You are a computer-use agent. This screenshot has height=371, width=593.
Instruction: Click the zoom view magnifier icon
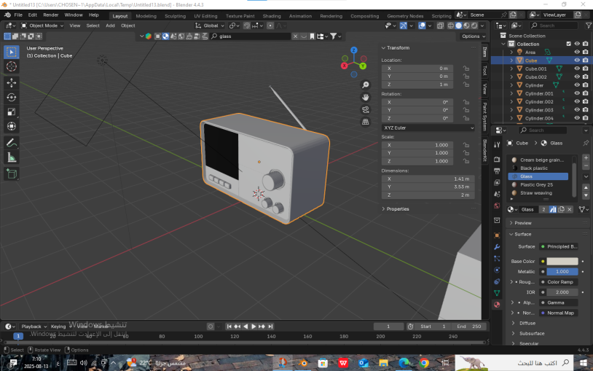[365, 85]
